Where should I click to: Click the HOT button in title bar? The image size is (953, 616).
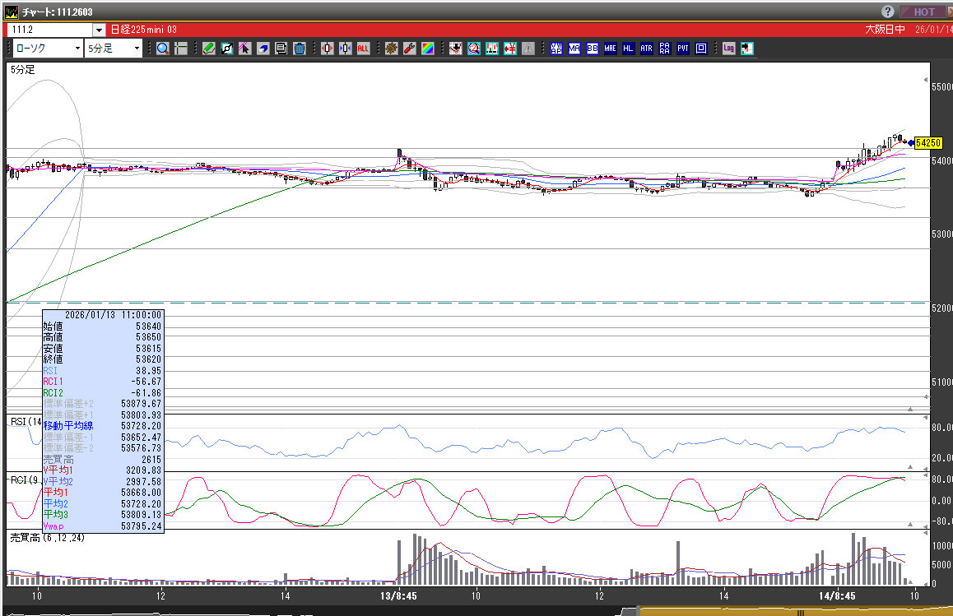(x=924, y=12)
